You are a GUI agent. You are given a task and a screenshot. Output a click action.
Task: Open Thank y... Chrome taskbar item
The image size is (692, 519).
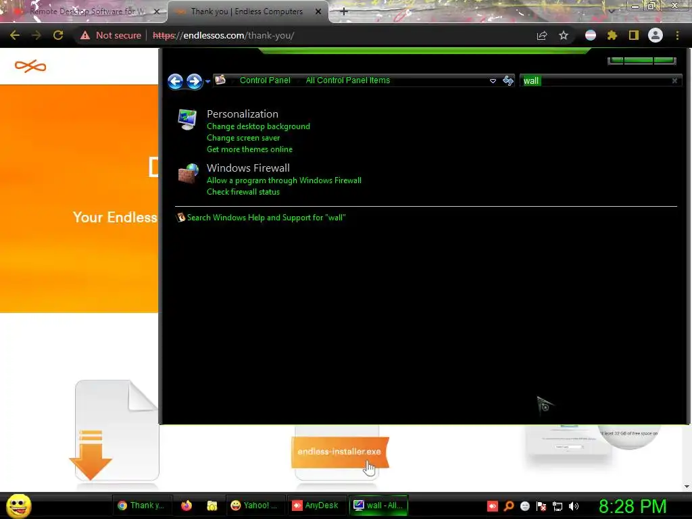(x=142, y=505)
